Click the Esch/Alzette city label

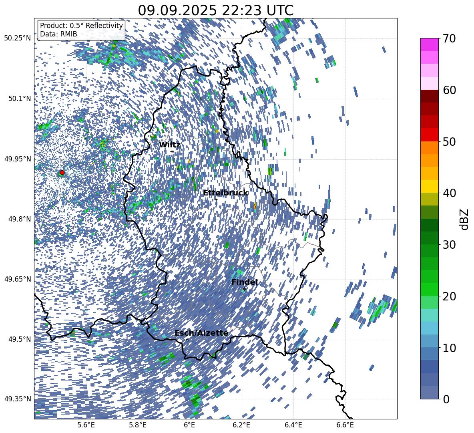click(x=201, y=333)
